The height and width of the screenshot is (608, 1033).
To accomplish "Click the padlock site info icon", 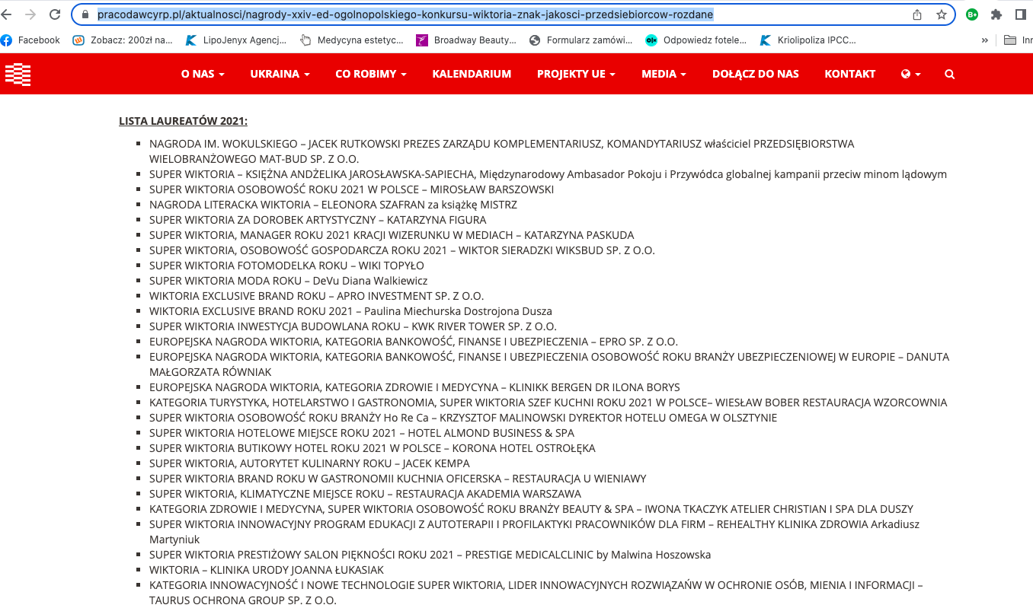I will [85, 14].
